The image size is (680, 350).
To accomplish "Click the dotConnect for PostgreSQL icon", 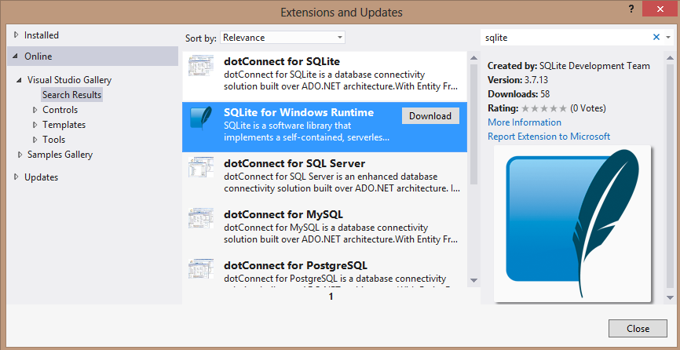I will click(x=201, y=268).
